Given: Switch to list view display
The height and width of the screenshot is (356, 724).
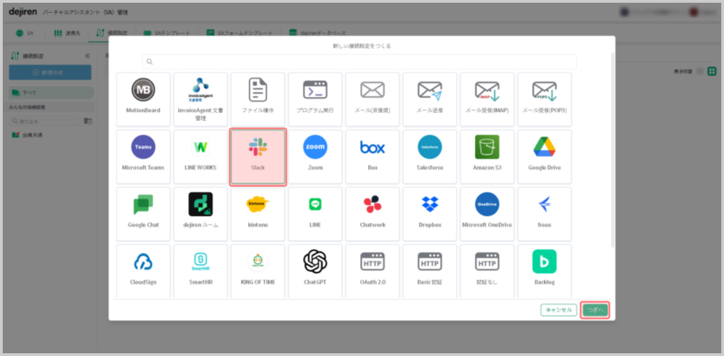Looking at the screenshot, I should point(700,71).
